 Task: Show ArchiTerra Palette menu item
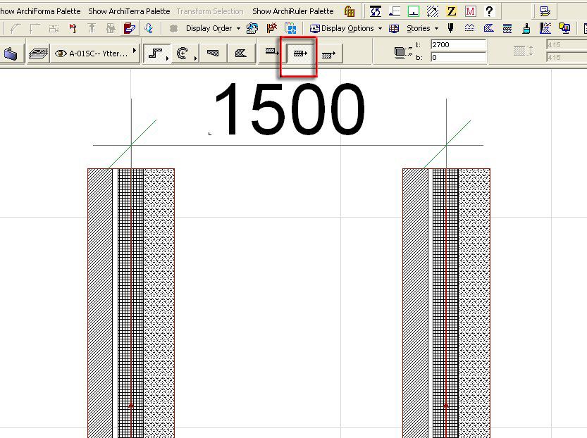[129, 11]
